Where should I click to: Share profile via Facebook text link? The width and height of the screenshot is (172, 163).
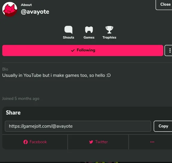point(38,142)
